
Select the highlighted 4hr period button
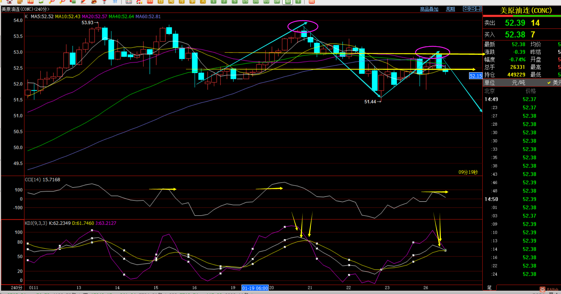288,2
